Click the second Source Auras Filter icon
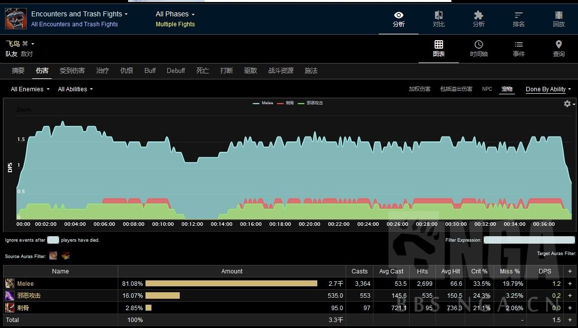This screenshot has height=328, width=578. click(66, 256)
